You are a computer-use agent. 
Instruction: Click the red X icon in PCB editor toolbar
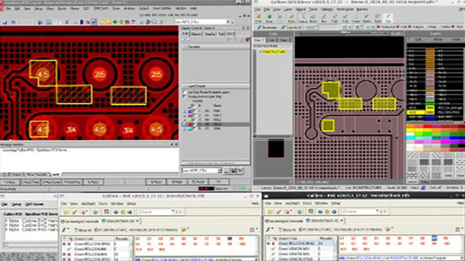(88, 22)
